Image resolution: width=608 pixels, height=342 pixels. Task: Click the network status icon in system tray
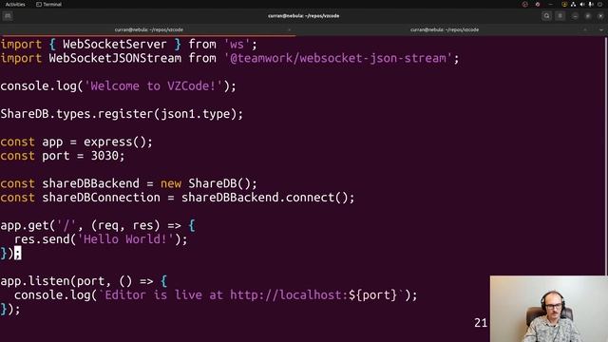(573, 4)
